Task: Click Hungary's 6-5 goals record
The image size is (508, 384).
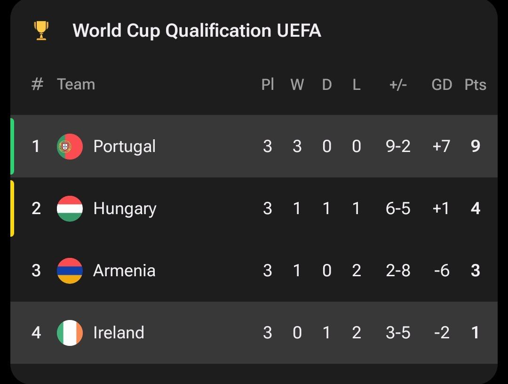Action: pyautogui.click(x=398, y=208)
